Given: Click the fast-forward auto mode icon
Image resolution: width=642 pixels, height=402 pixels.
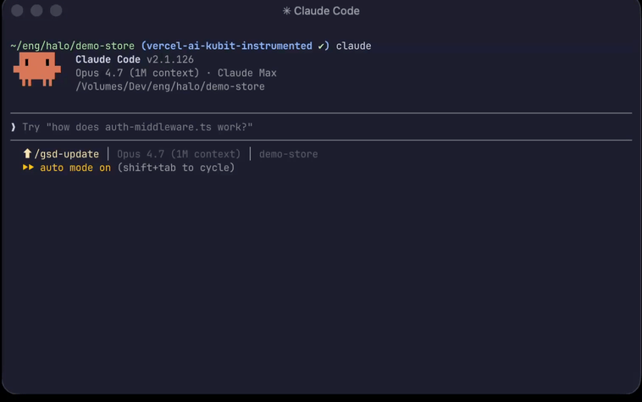Looking at the screenshot, I should pyautogui.click(x=28, y=168).
